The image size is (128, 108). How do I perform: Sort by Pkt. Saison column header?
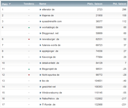tap(119, 4)
